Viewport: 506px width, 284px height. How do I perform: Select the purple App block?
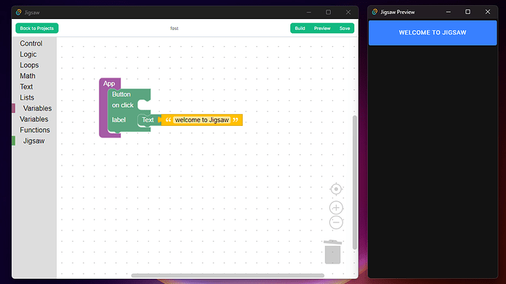point(109,83)
